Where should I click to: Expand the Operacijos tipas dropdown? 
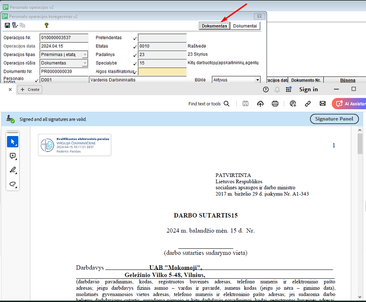(85, 55)
